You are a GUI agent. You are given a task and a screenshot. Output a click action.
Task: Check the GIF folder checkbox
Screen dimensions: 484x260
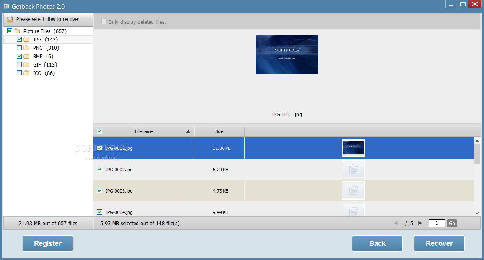coord(19,64)
